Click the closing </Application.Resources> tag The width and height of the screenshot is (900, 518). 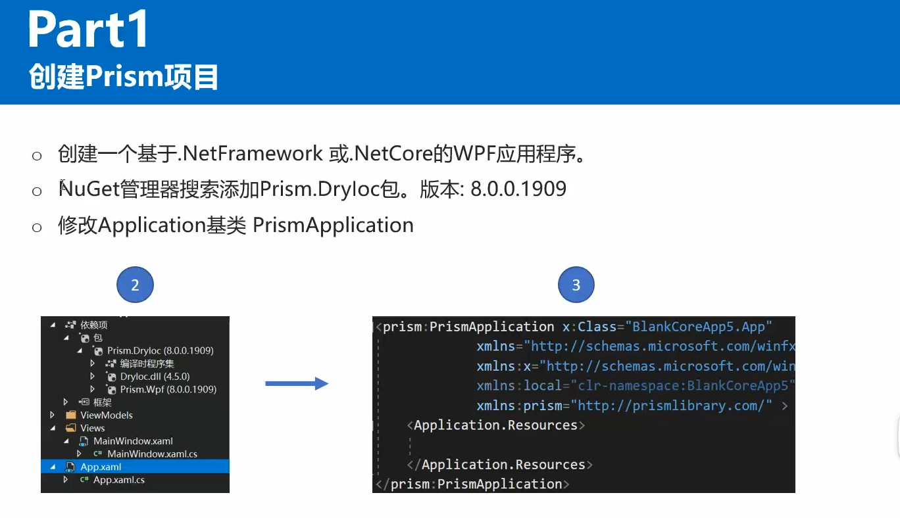point(500,465)
